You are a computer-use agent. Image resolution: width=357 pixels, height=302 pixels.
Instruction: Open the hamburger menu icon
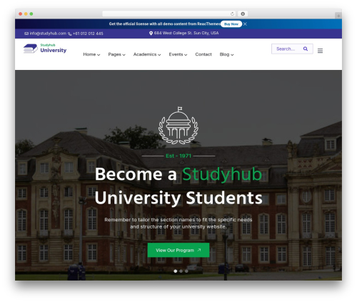[320, 51]
